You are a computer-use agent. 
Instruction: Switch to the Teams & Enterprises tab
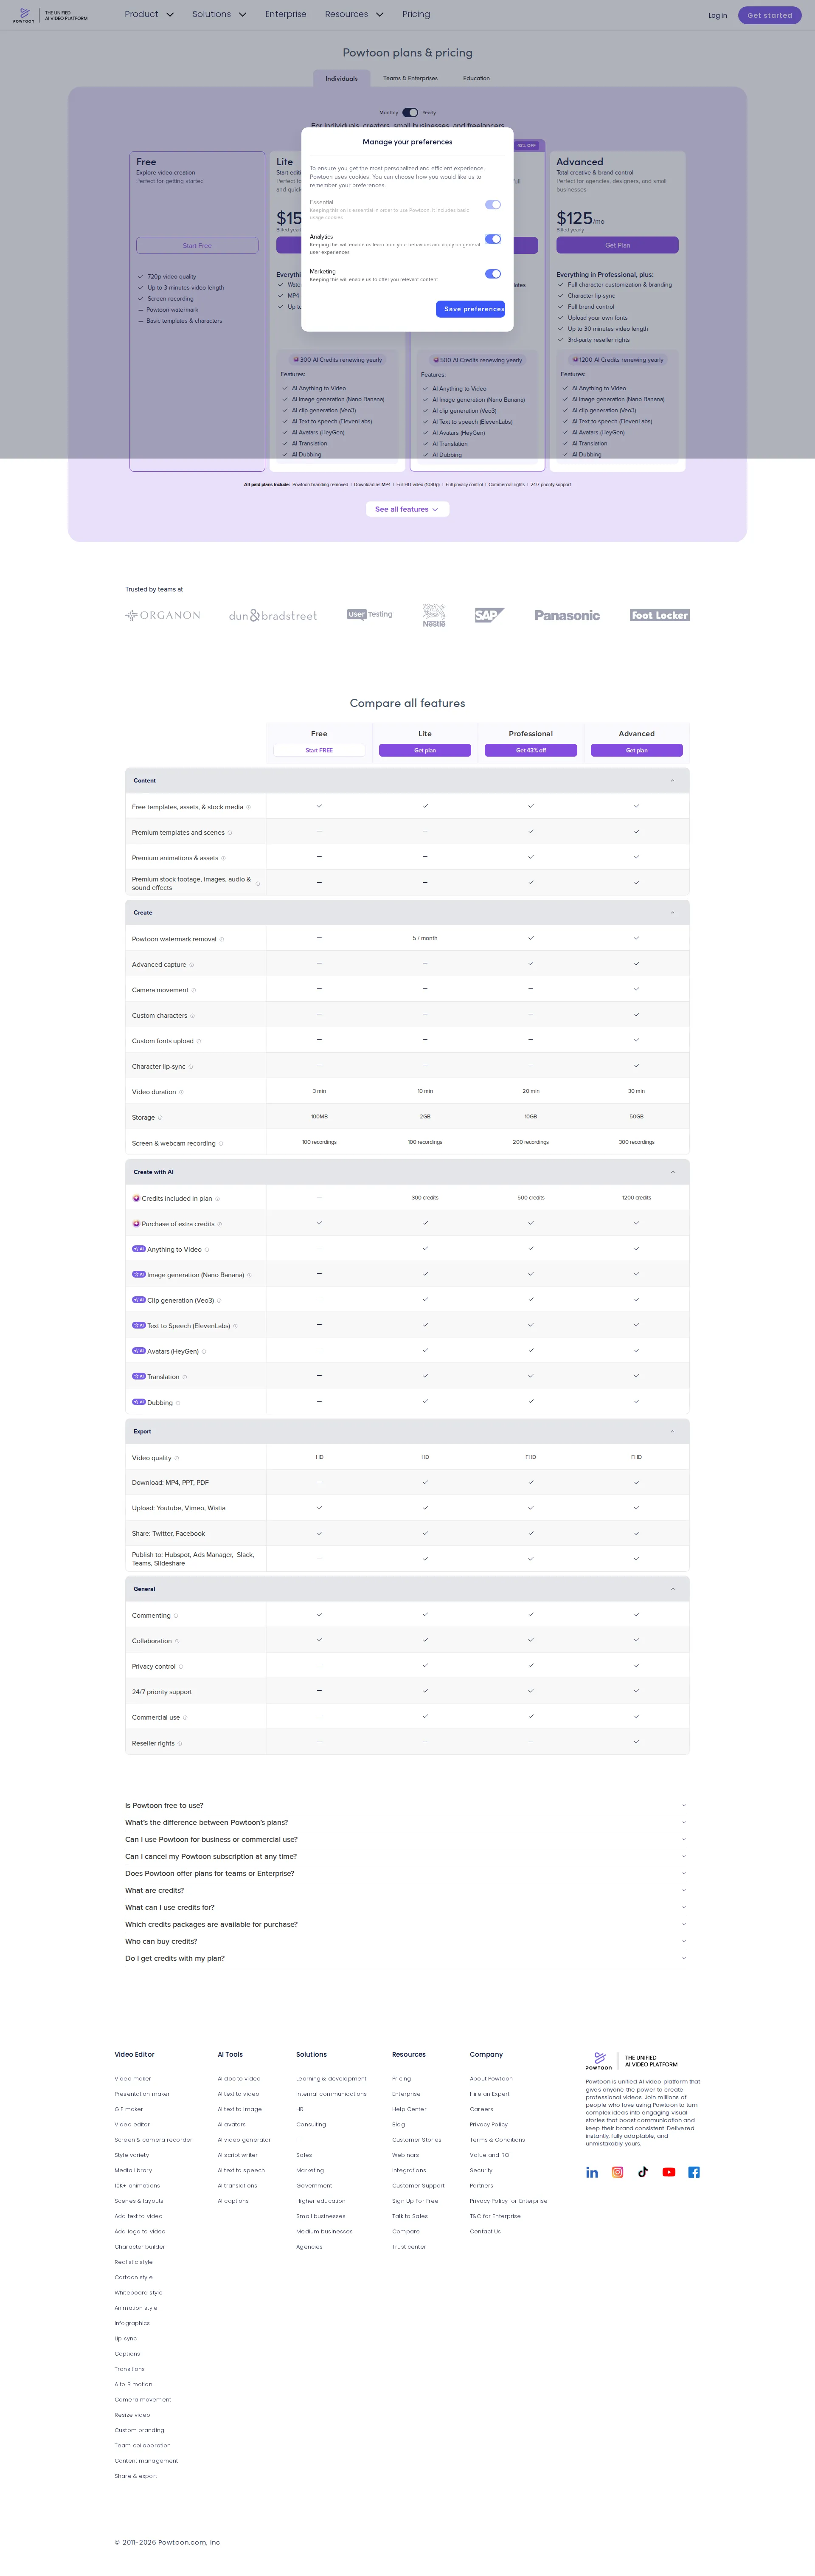[410, 78]
